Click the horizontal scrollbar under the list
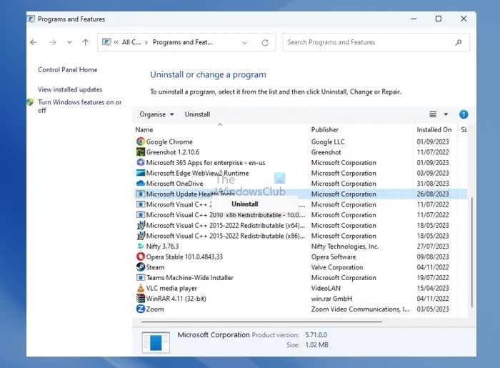Image resolution: width=500 pixels, height=368 pixels. pyautogui.click(x=261, y=322)
